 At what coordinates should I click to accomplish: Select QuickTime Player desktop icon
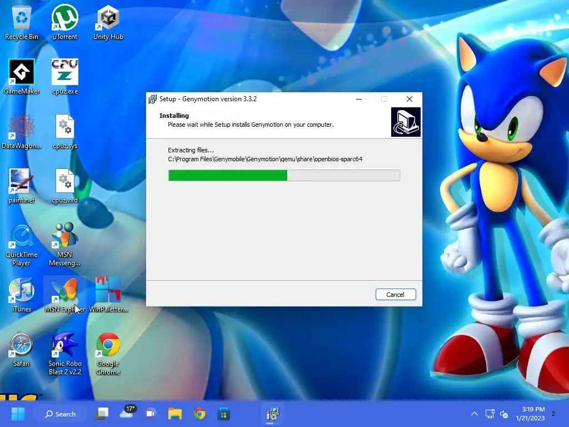point(22,245)
